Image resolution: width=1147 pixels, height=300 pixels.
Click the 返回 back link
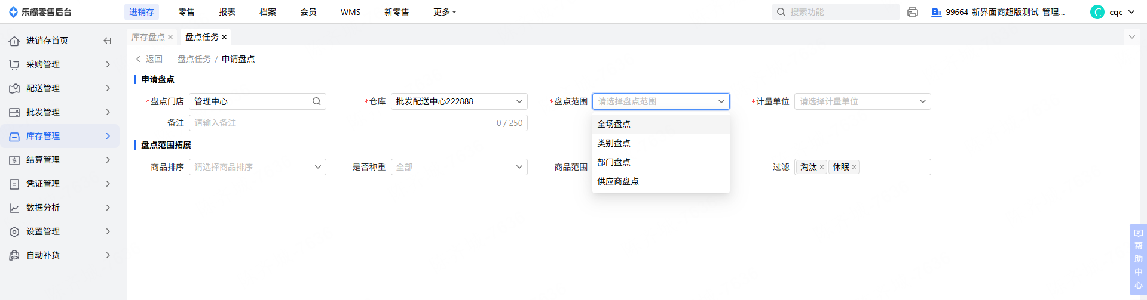149,59
